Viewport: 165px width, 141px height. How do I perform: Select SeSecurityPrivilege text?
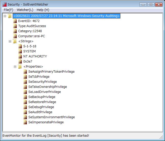pos(43,82)
